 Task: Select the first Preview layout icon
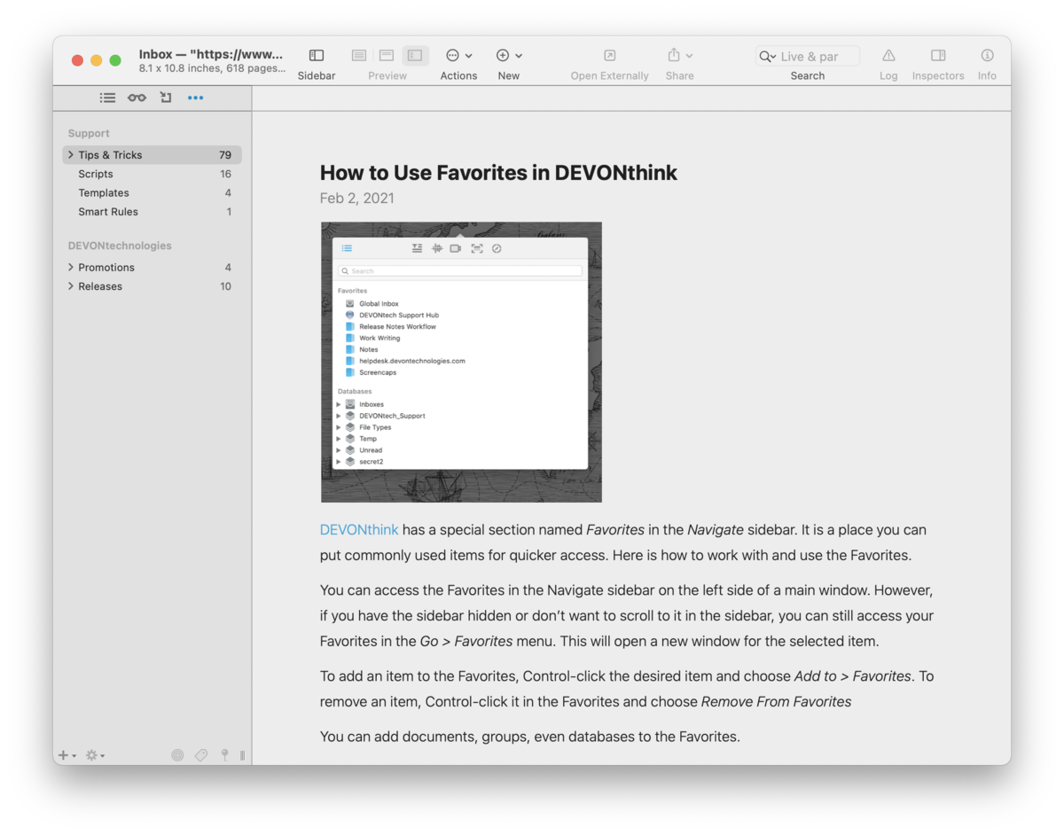click(x=359, y=56)
